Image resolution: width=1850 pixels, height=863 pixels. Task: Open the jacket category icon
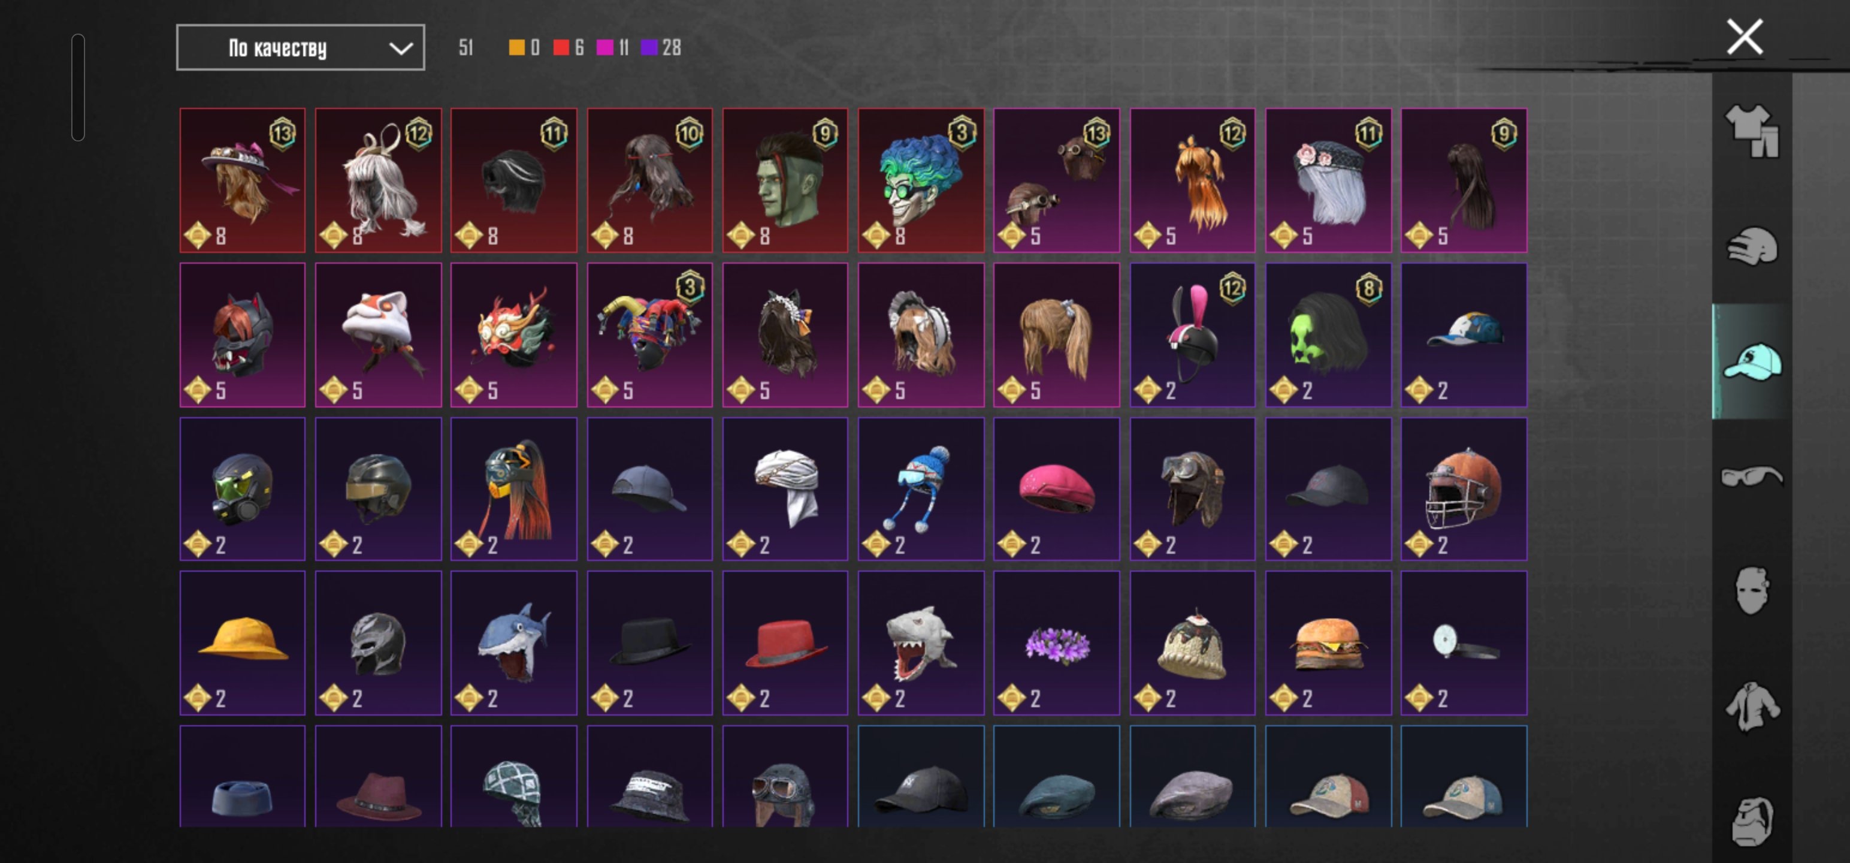[1752, 705]
